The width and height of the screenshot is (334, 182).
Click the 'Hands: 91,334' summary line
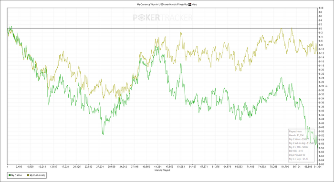tap(296, 135)
